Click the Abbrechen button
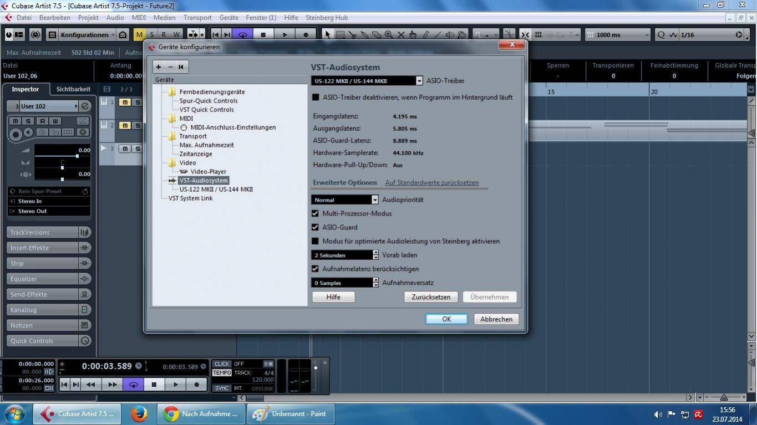The image size is (757, 425). pyautogui.click(x=496, y=319)
